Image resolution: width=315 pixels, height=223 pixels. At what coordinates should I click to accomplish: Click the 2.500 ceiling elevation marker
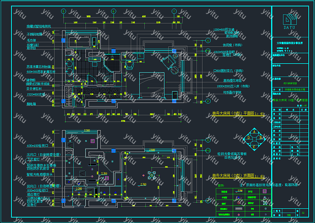pos(87,130)
